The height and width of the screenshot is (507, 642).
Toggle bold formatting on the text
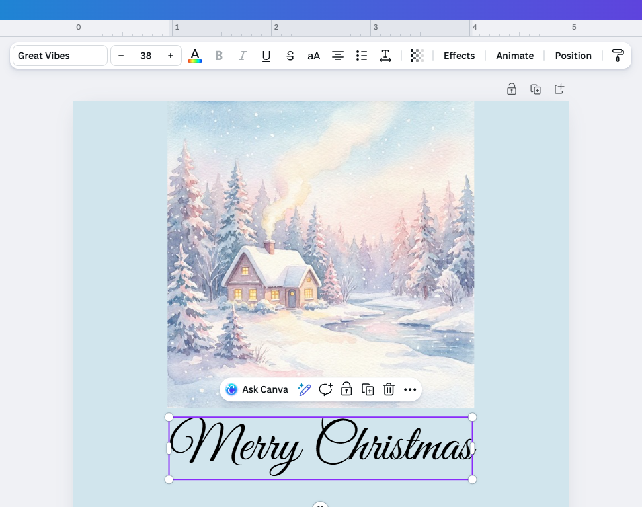(x=219, y=56)
